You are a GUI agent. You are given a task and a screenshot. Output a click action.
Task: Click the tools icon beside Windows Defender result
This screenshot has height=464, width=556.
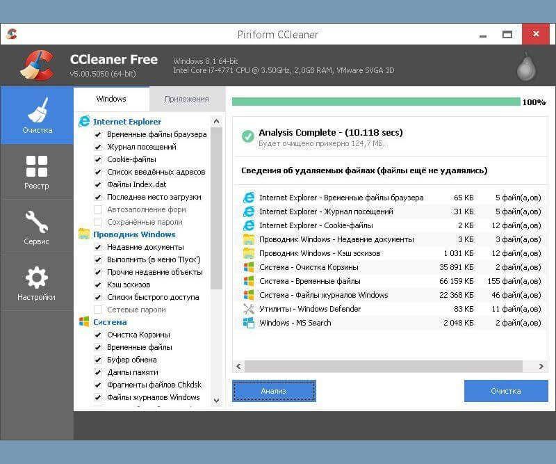point(249,309)
